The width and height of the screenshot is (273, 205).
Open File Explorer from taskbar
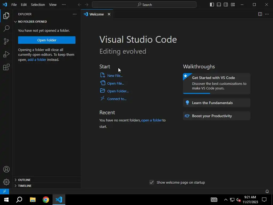tap(33, 200)
